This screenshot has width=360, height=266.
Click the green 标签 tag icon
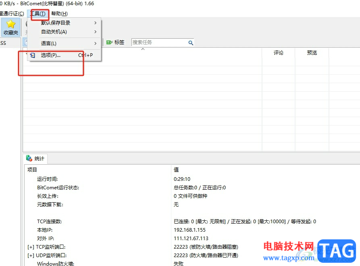(109, 42)
